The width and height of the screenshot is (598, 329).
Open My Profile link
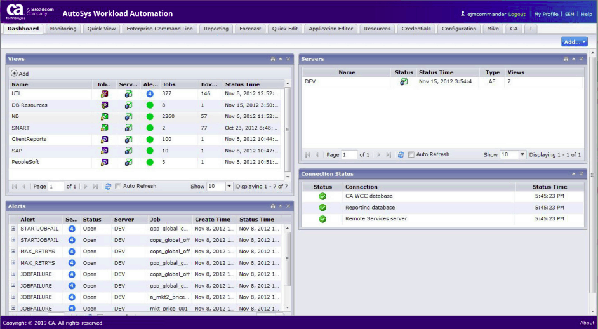(x=546, y=14)
